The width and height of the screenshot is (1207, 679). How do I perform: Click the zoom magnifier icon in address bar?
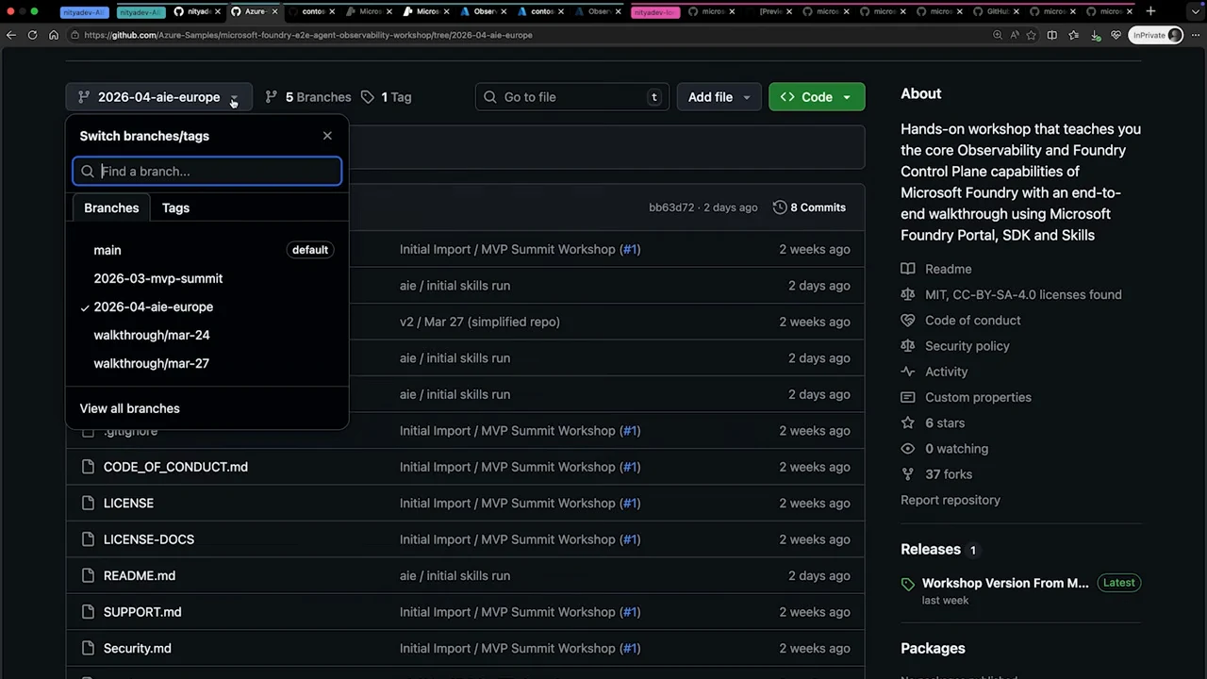point(997,35)
